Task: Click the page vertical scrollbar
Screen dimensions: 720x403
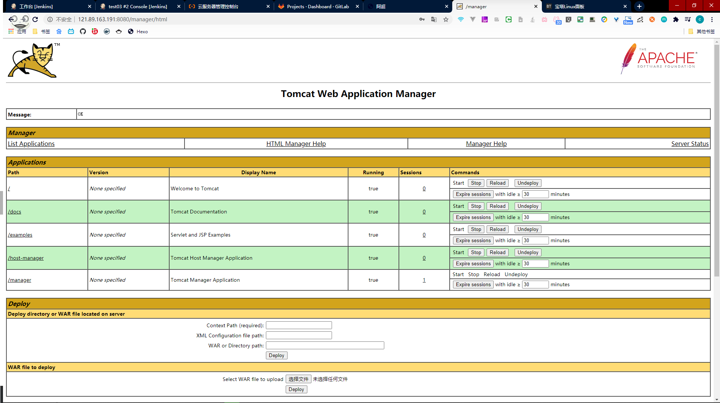Action: click(716, 160)
